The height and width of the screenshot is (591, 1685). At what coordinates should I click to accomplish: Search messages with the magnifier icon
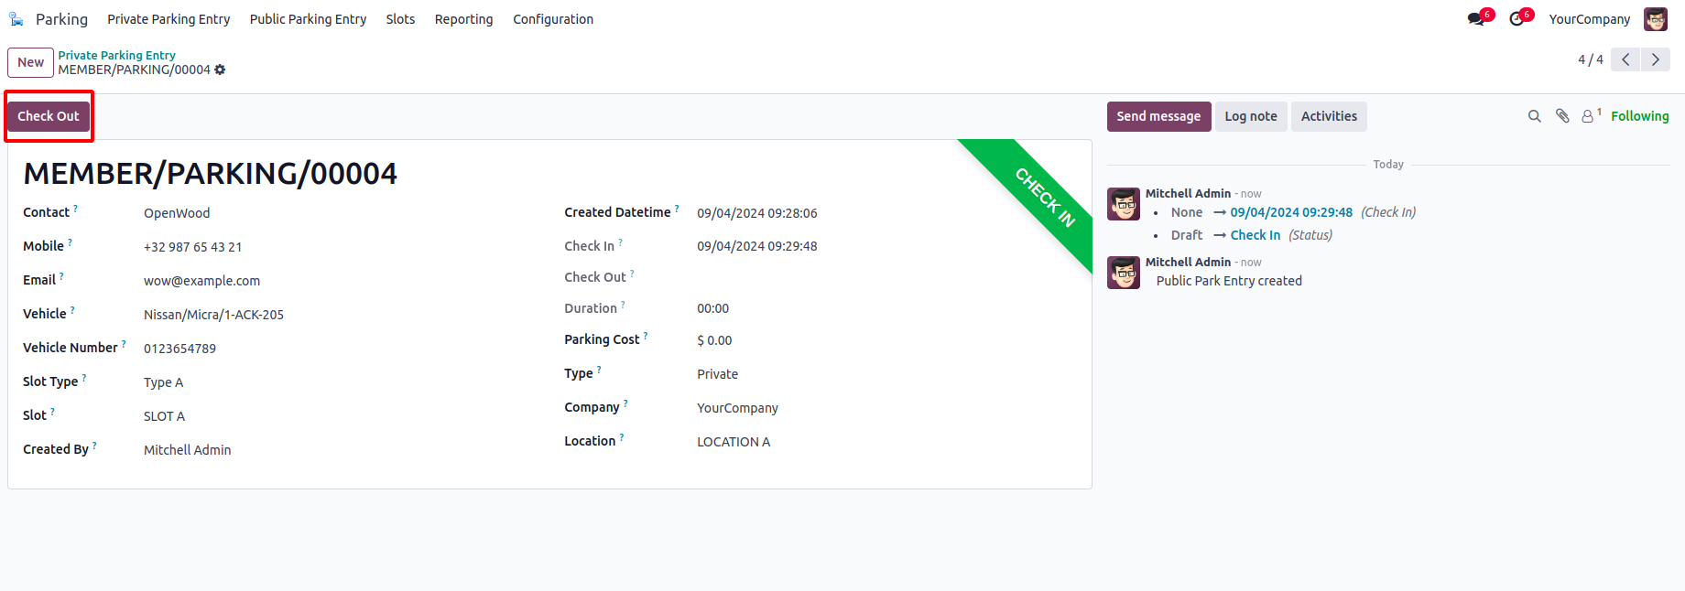(x=1535, y=116)
